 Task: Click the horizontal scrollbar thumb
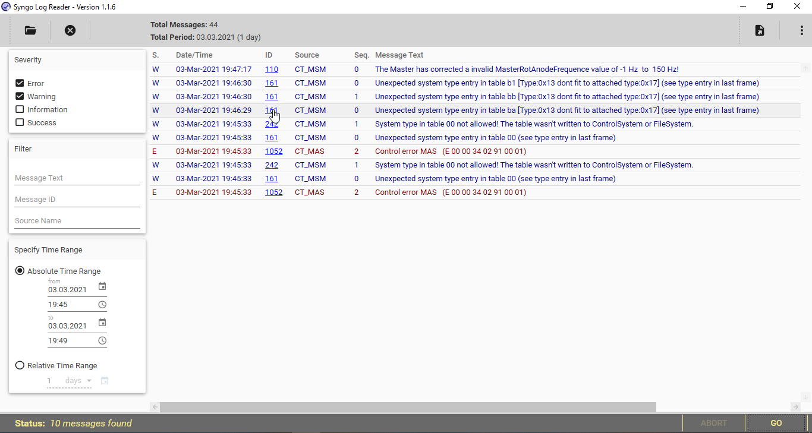click(x=408, y=407)
